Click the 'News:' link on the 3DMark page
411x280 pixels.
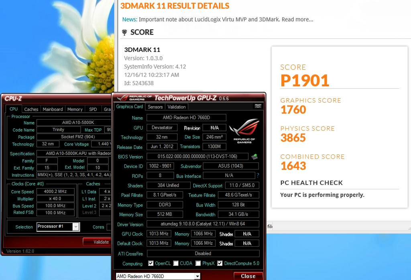click(x=130, y=19)
